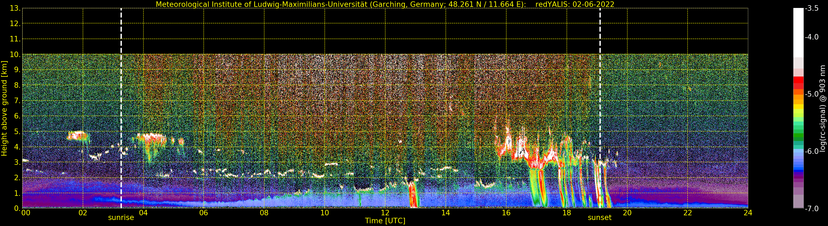Image resolution: width=828 pixels, height=226 pixels.
Task: Click the x-axis tick label '10'
Action: click(x=325, y=213)
